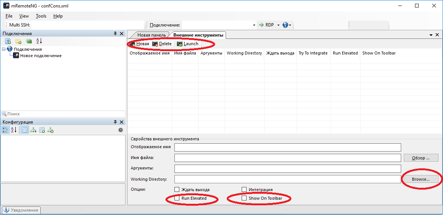This screenshot has width=443, height=215.
Task: Pin the Конфигурация panel
Action: pos(115,122)
